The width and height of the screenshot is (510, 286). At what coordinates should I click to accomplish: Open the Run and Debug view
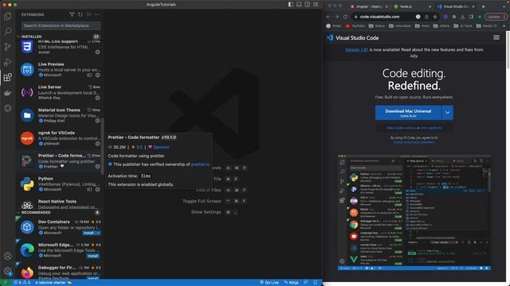coord(7,62)
